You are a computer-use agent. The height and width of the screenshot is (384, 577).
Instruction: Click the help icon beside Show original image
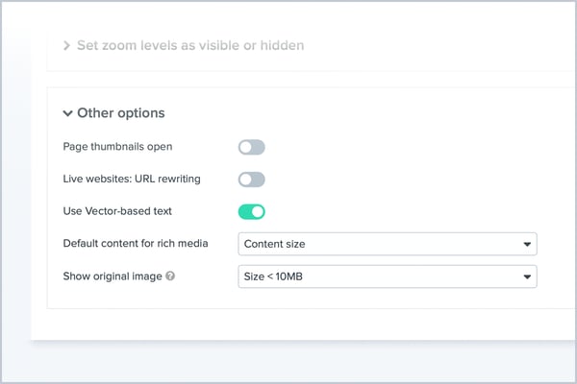[x=170, y=276]
